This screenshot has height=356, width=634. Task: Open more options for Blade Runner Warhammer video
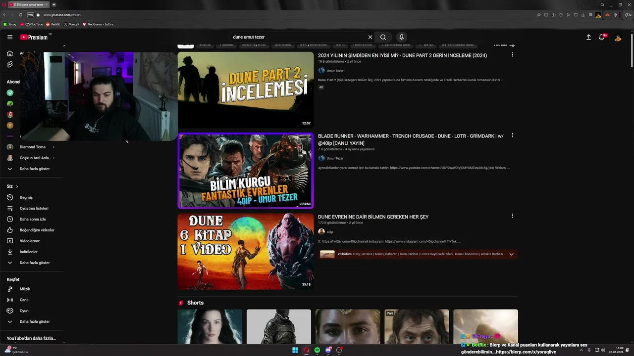513,135
